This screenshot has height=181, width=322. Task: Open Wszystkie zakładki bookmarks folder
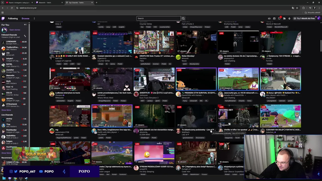pos(313,13)
